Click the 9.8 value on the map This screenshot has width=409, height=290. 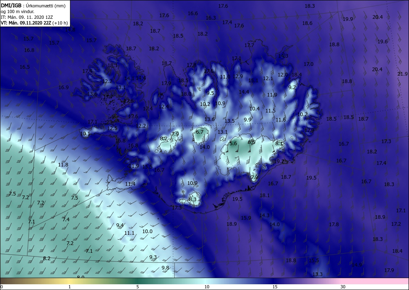click(165, 268)
